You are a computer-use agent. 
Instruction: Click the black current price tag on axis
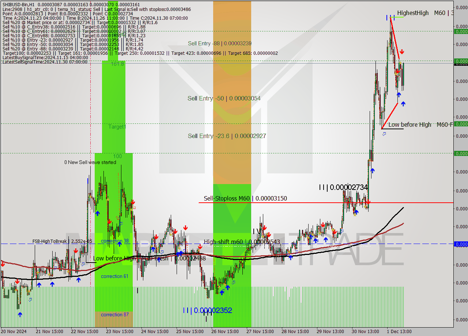[461, 64]
